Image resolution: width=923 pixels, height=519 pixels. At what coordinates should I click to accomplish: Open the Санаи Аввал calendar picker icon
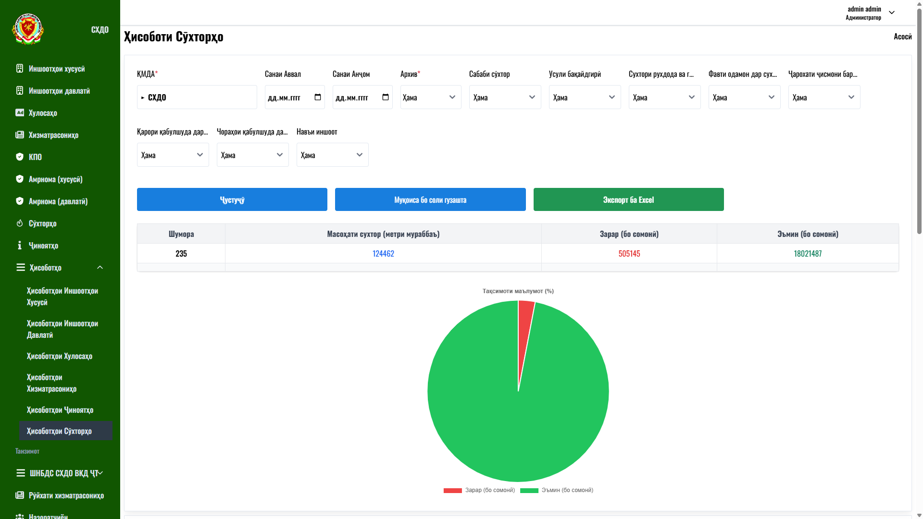pyautogui.click(x=318, y=97)
